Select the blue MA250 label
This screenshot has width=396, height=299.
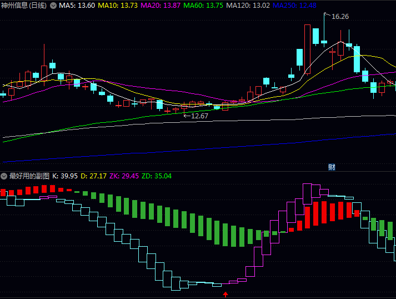point(295,6)
